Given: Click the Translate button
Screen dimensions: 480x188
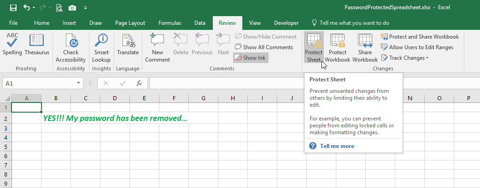Looking at the screenshot, I should pyautogui.click(x=128, y=45).
